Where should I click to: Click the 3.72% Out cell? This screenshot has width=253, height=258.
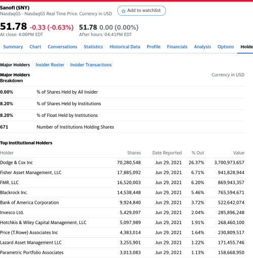coord(197,202)
